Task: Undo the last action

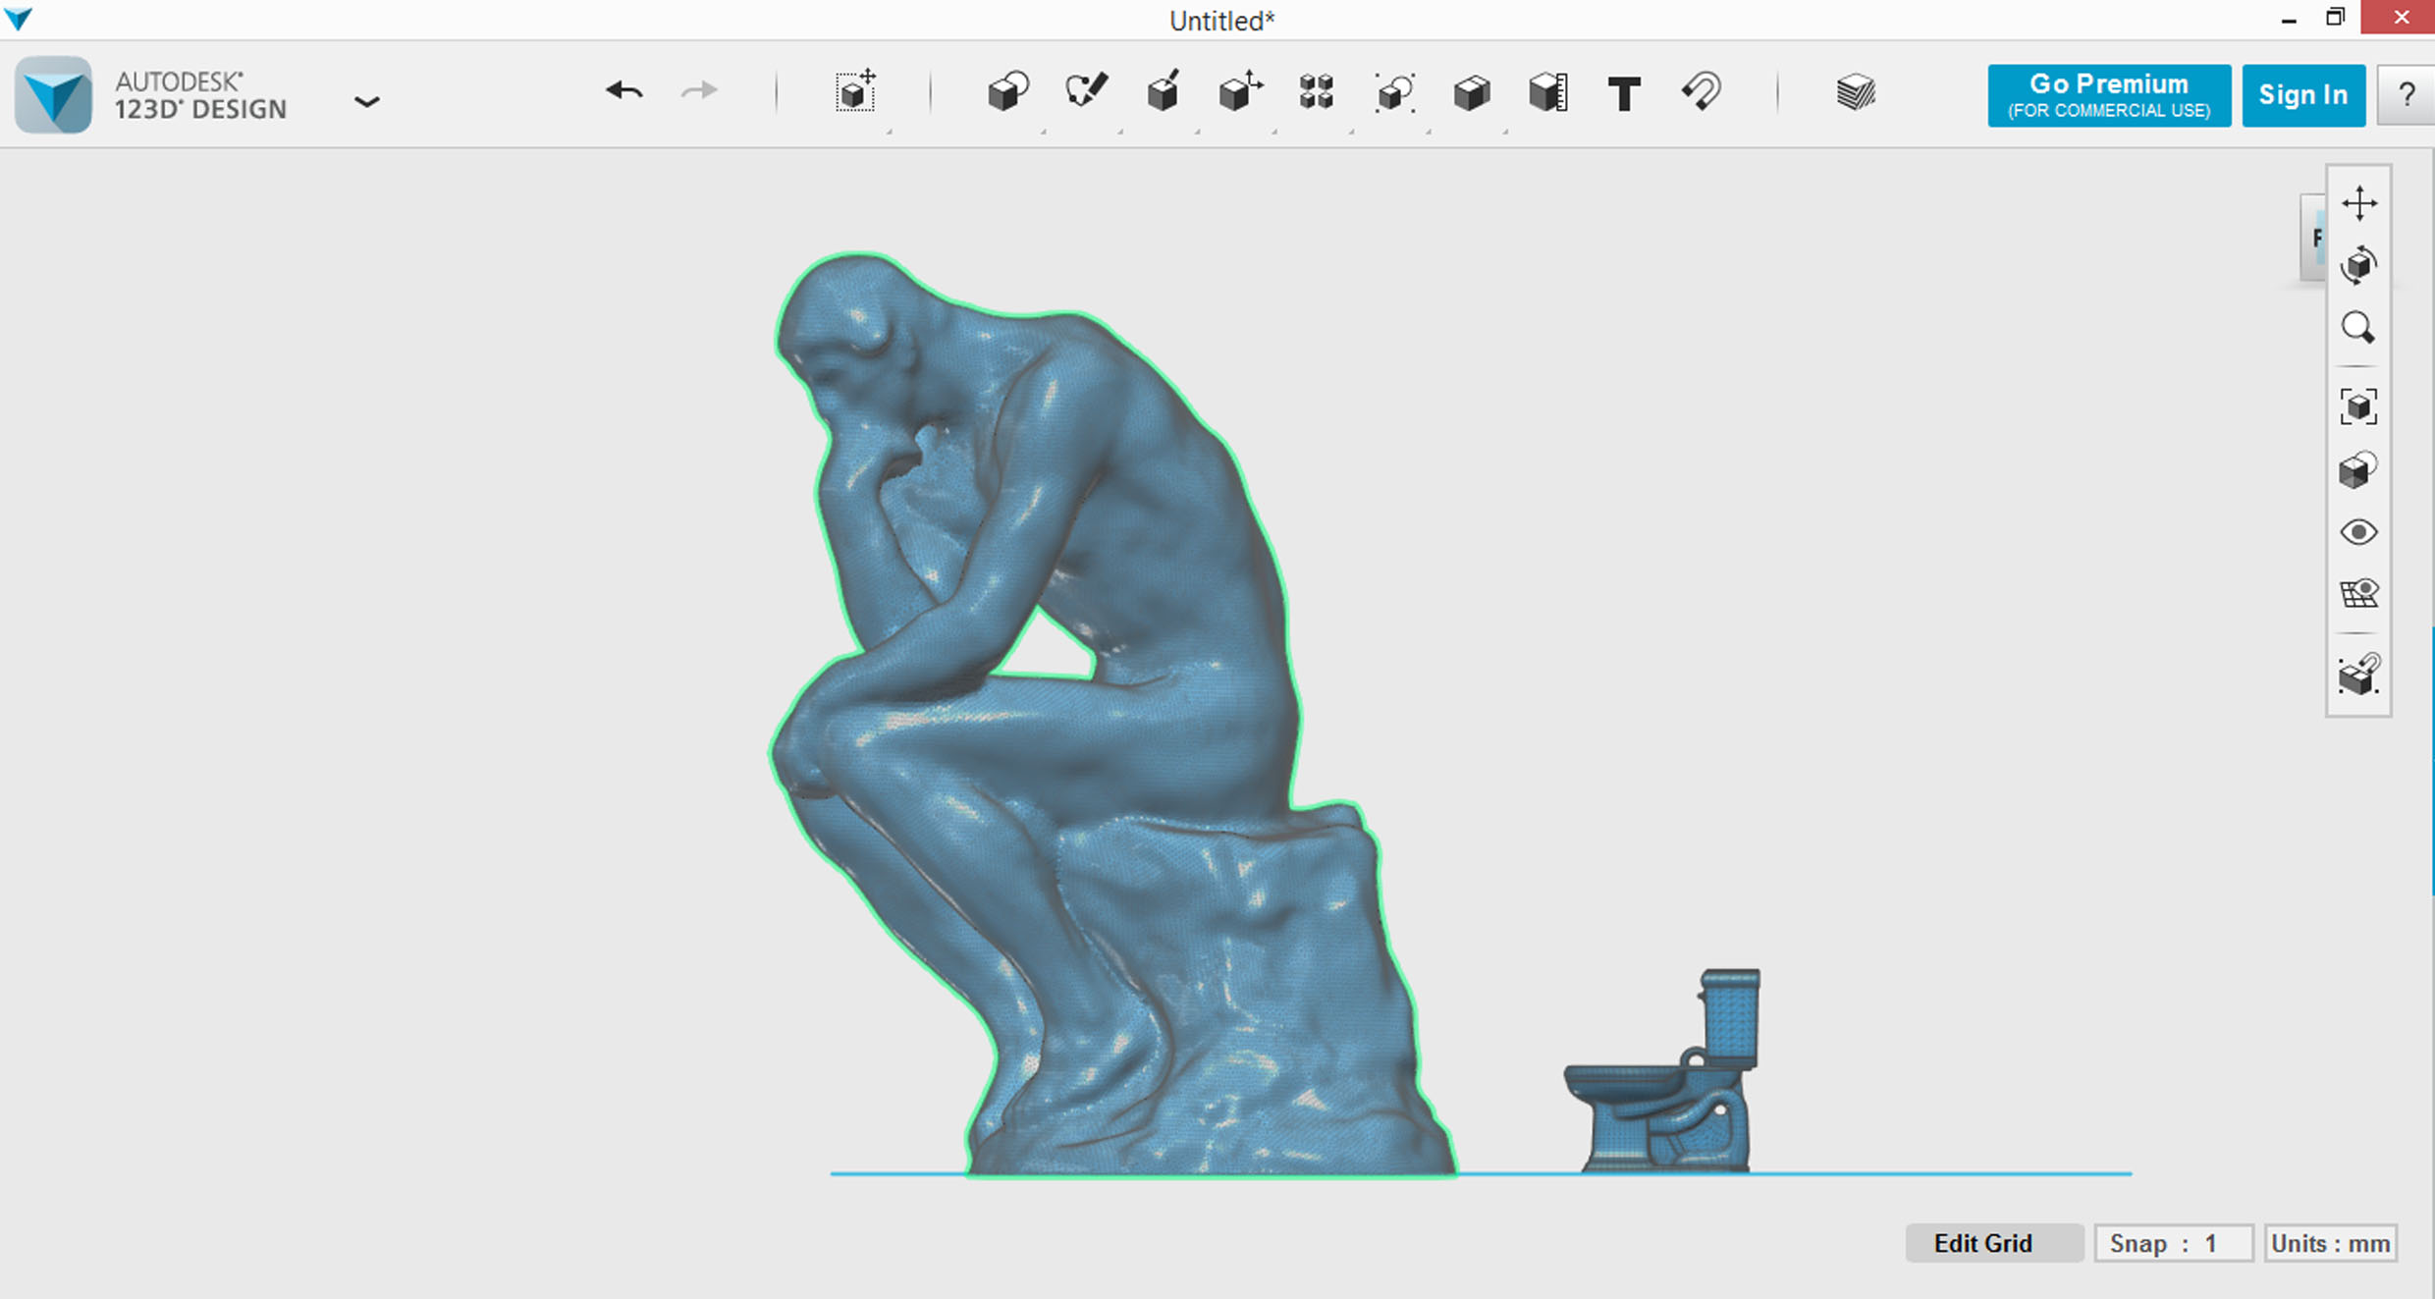Action: (624, 91)
